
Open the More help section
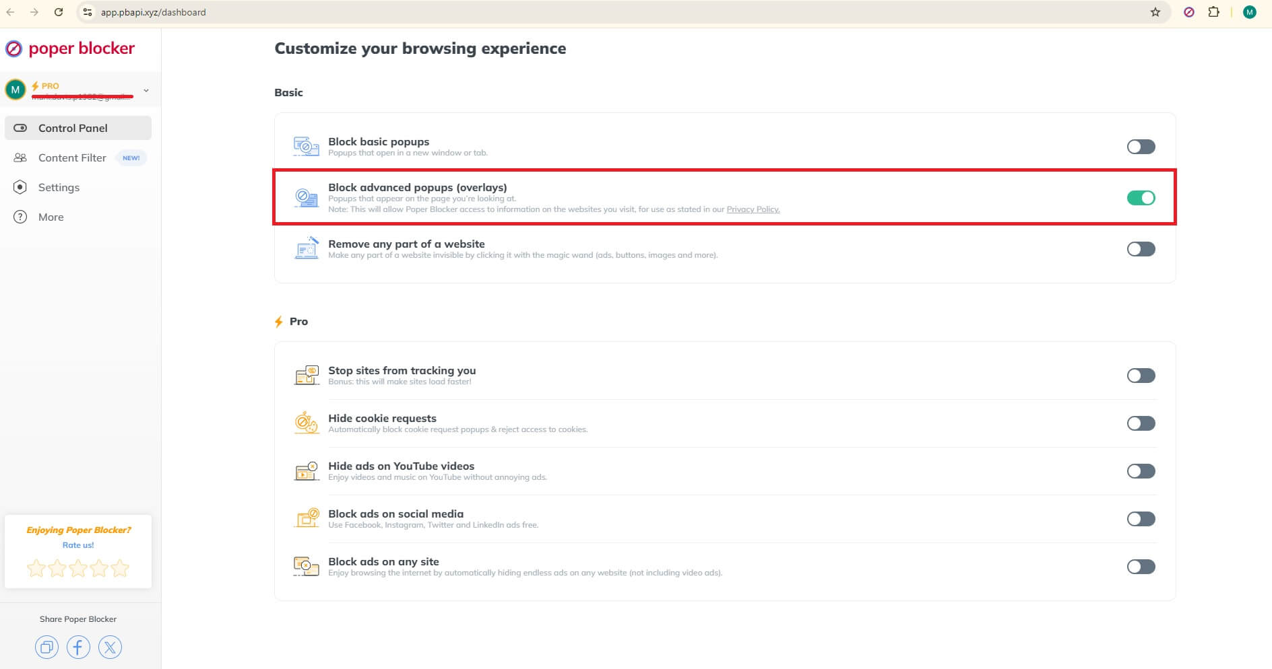pos(20,217)
